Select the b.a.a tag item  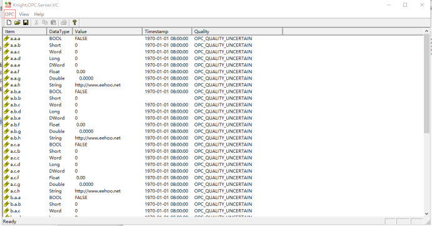(x=16, y=198)
